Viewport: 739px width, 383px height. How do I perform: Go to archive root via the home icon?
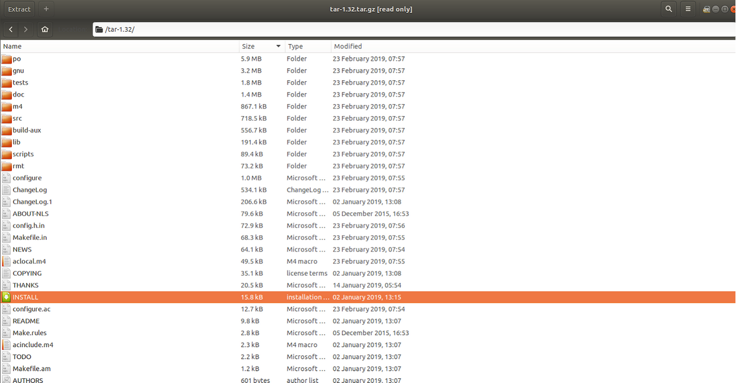pyautogui.click(x=45, y=29)
